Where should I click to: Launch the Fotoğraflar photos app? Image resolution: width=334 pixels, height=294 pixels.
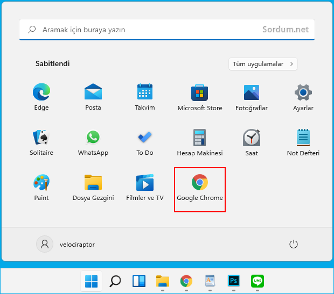pyautogui.click(x=252, y=97)
